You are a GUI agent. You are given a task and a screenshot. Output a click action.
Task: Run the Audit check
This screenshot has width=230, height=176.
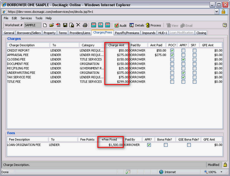pyautogui.click(x=121, y=26)
